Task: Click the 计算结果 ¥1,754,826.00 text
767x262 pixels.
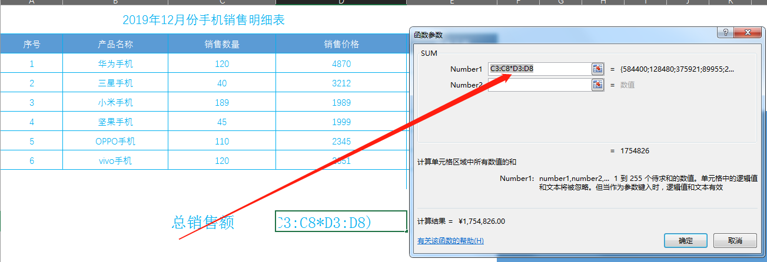Action: tap(461, 221)
